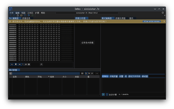Close the provider tab with small X

165,16
